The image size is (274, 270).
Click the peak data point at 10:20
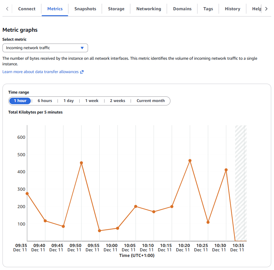pyautogui.click(x=190, y=161)
